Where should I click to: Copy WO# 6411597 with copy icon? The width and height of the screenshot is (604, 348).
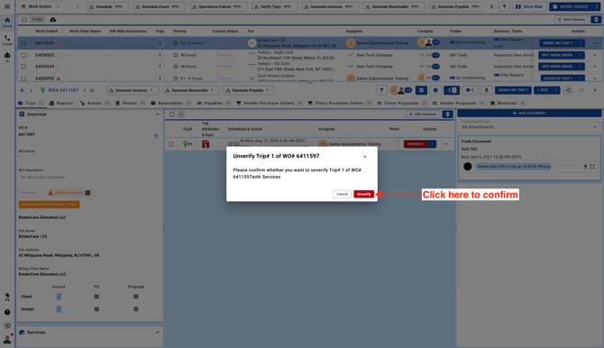pos(156,136)
